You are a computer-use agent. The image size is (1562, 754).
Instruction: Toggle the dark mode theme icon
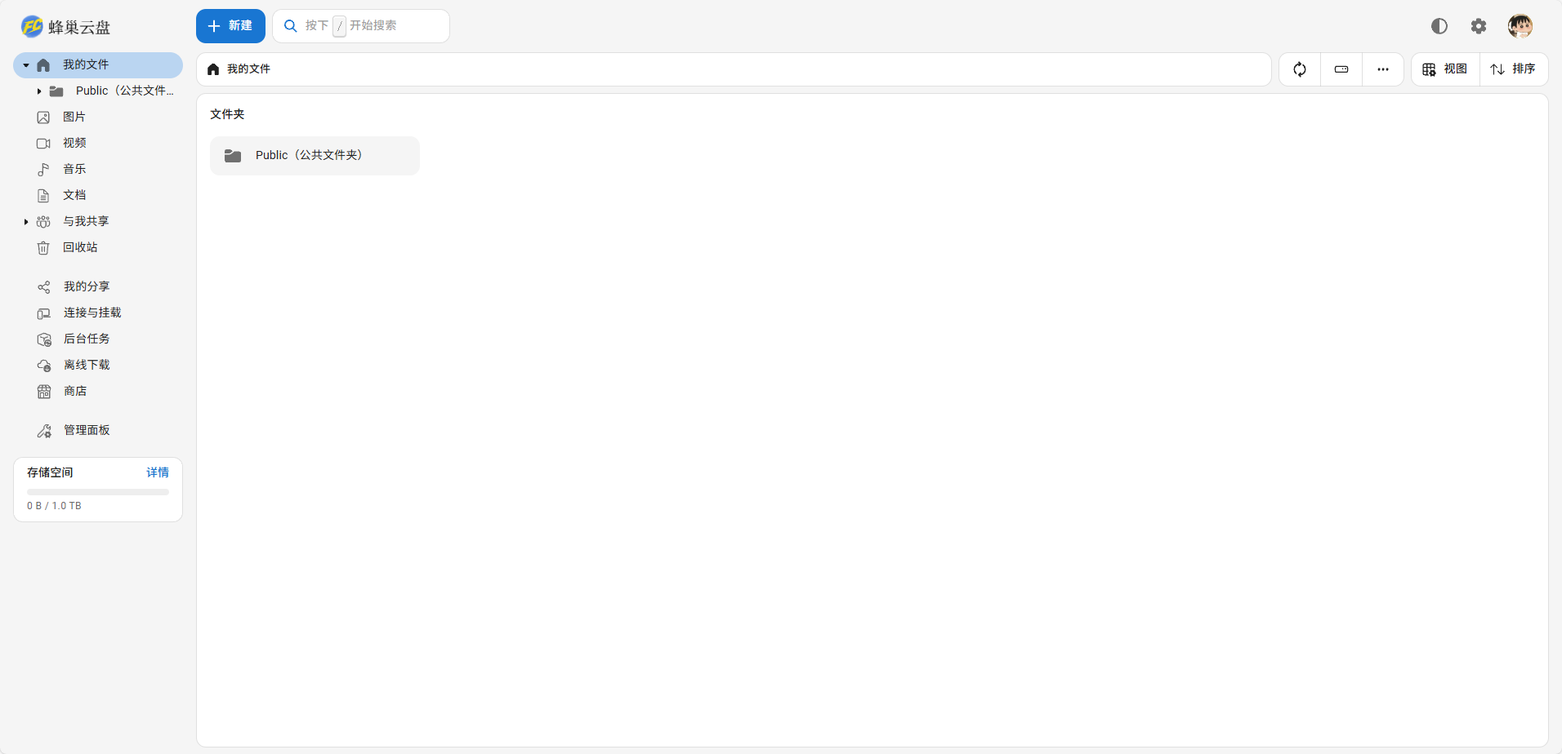pos(1439,26)
